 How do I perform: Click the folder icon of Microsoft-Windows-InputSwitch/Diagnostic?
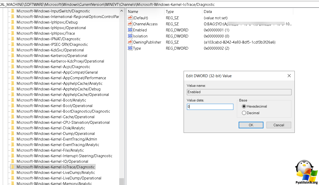tap(13, 11)
